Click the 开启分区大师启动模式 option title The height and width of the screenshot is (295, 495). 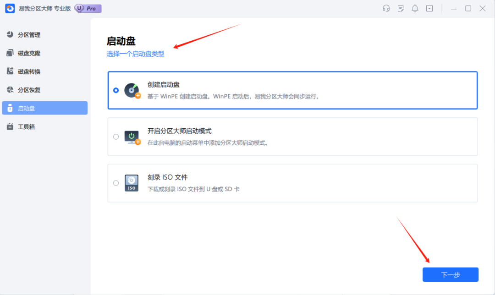[x=179, y=131]
